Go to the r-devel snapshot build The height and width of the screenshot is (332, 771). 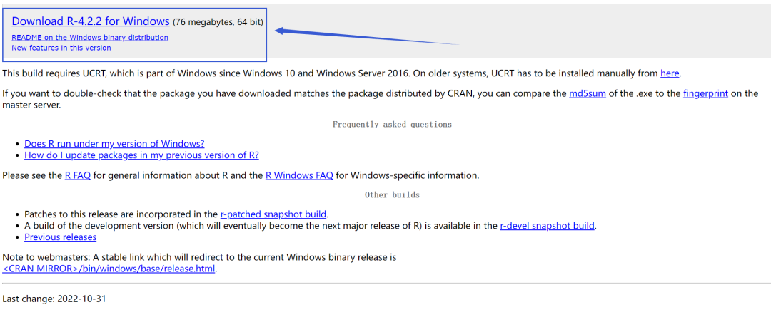pos(548,226)
